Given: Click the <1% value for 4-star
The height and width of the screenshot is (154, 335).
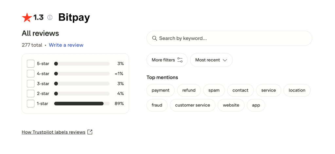Looking at the screenshot, I should click(119, 74).
